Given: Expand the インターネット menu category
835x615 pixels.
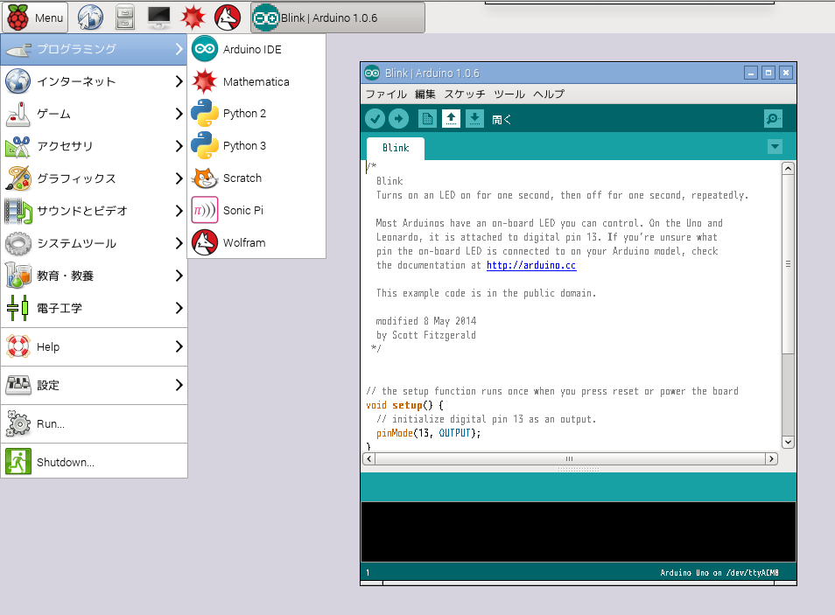Looking at the screenshot, I should click(x=94, y=81).
